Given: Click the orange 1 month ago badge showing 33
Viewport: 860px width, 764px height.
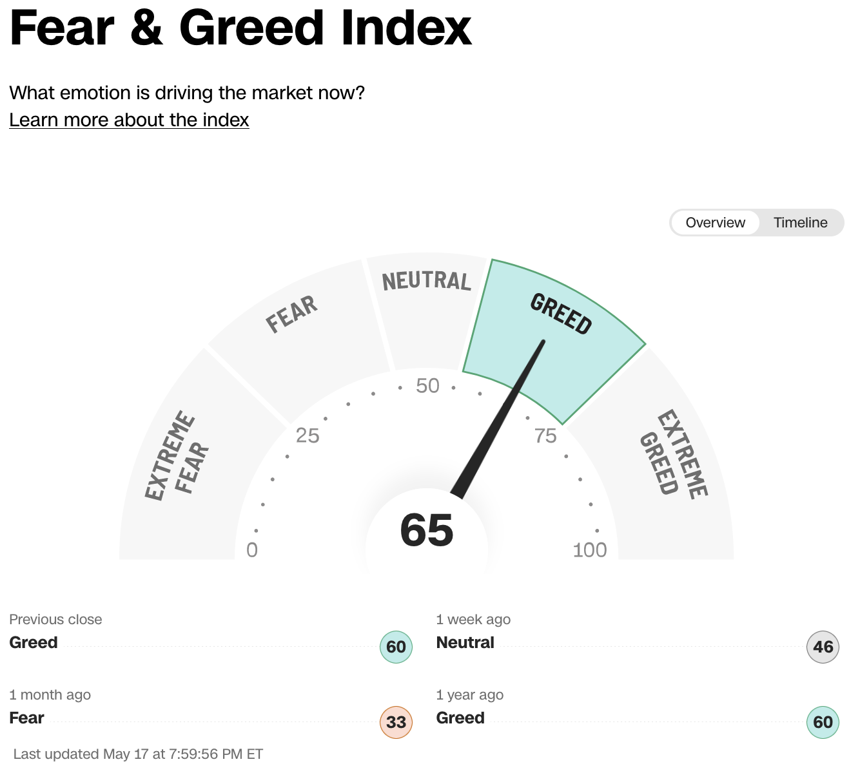Looking at the screenshot, I should pyautogui.click(x=395, y=722).
